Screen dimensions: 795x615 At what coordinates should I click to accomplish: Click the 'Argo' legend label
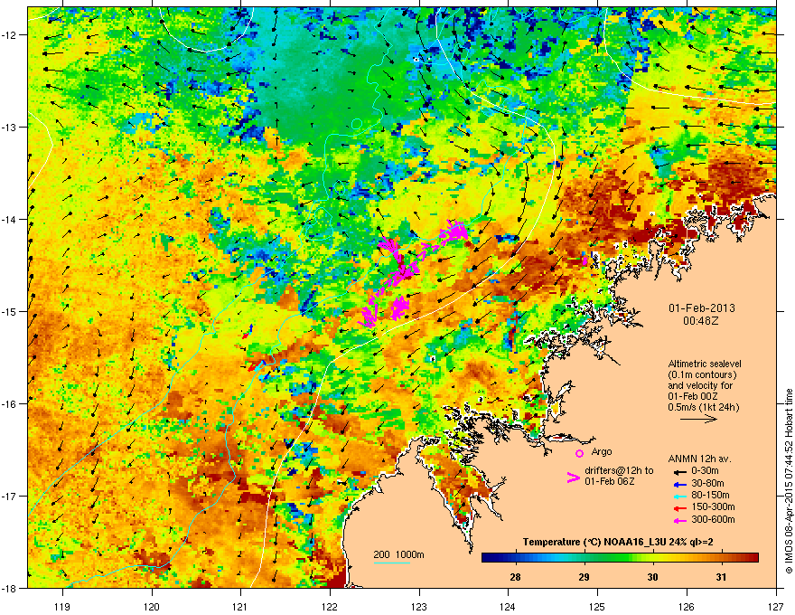[602, 451]
